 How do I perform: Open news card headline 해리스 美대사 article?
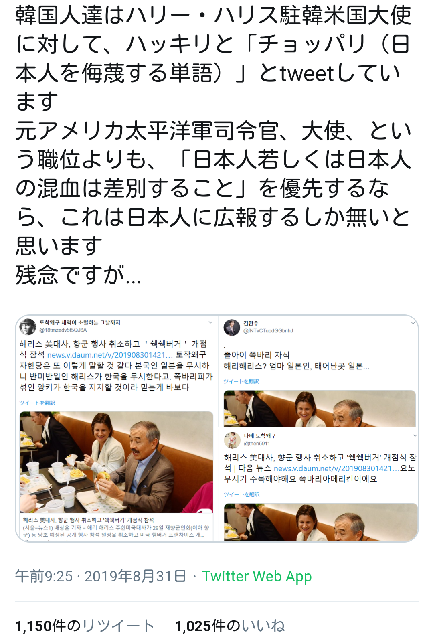pos(89,520)
